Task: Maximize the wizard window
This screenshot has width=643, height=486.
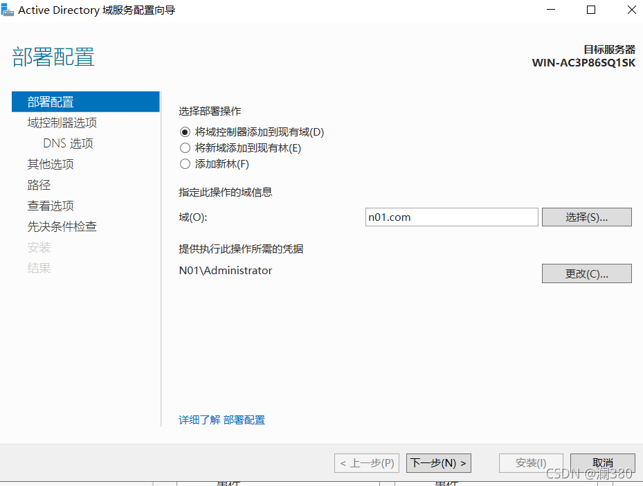Action: (x=591, y=10)
